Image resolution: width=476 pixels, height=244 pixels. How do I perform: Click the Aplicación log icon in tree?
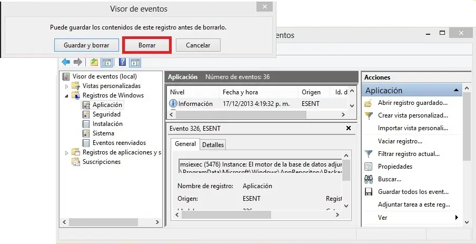86,105
